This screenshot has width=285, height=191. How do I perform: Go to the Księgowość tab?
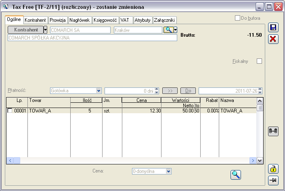105,20
